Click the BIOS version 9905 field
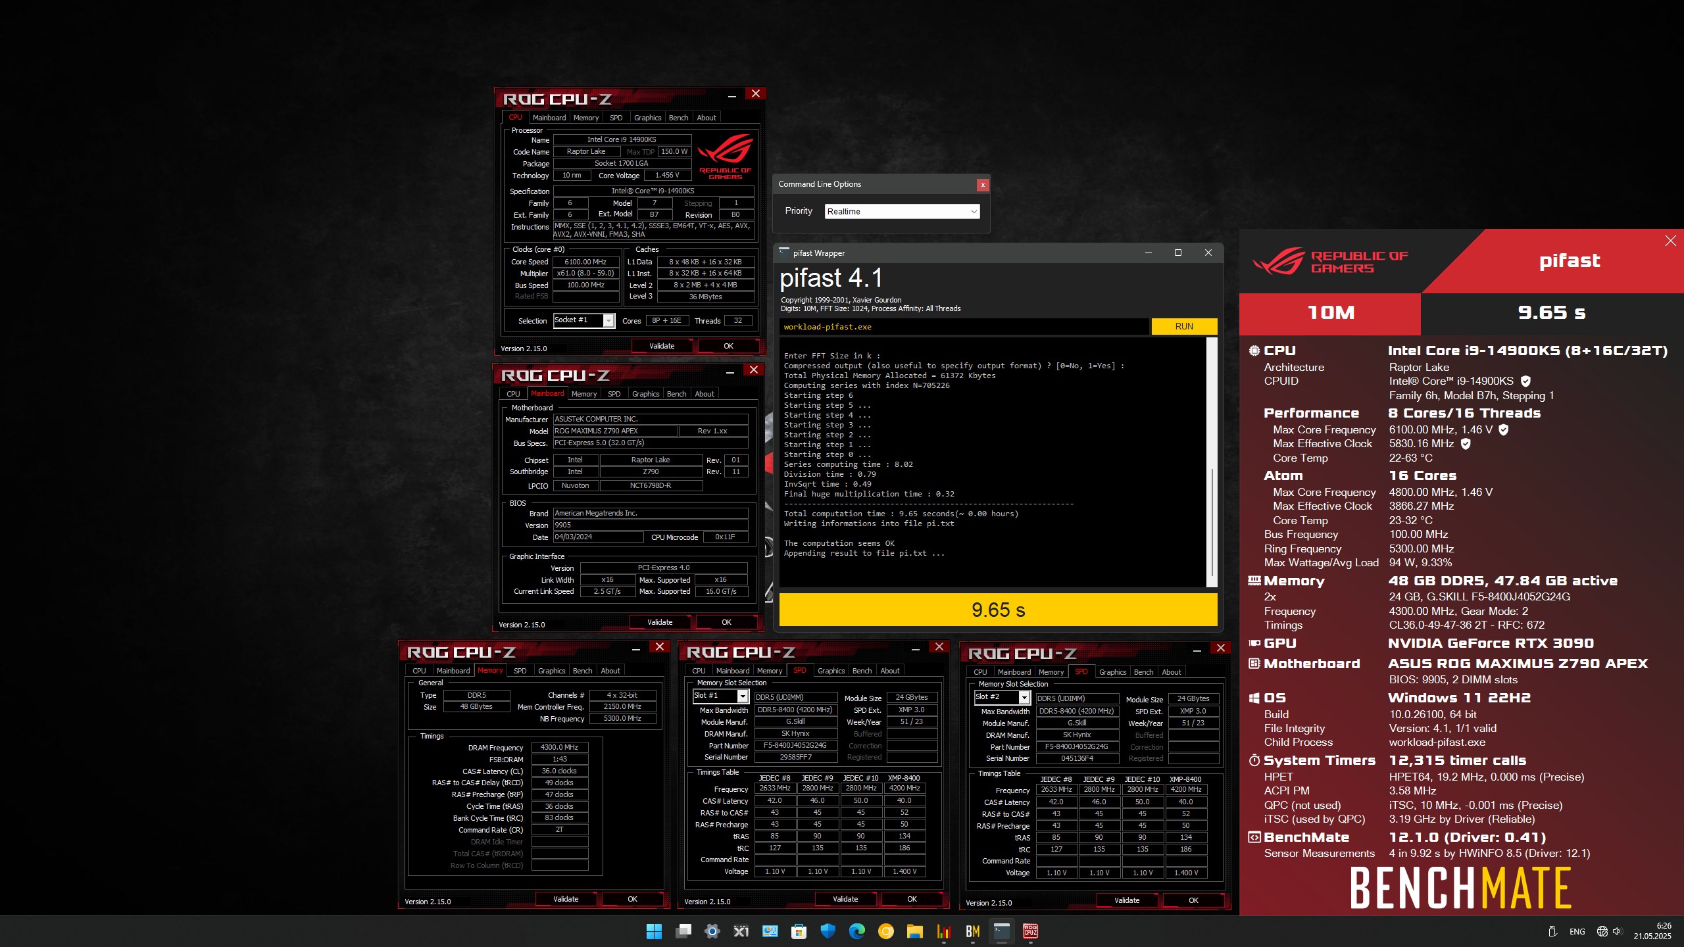This screenshot has width=1684, height=947. 650,525
